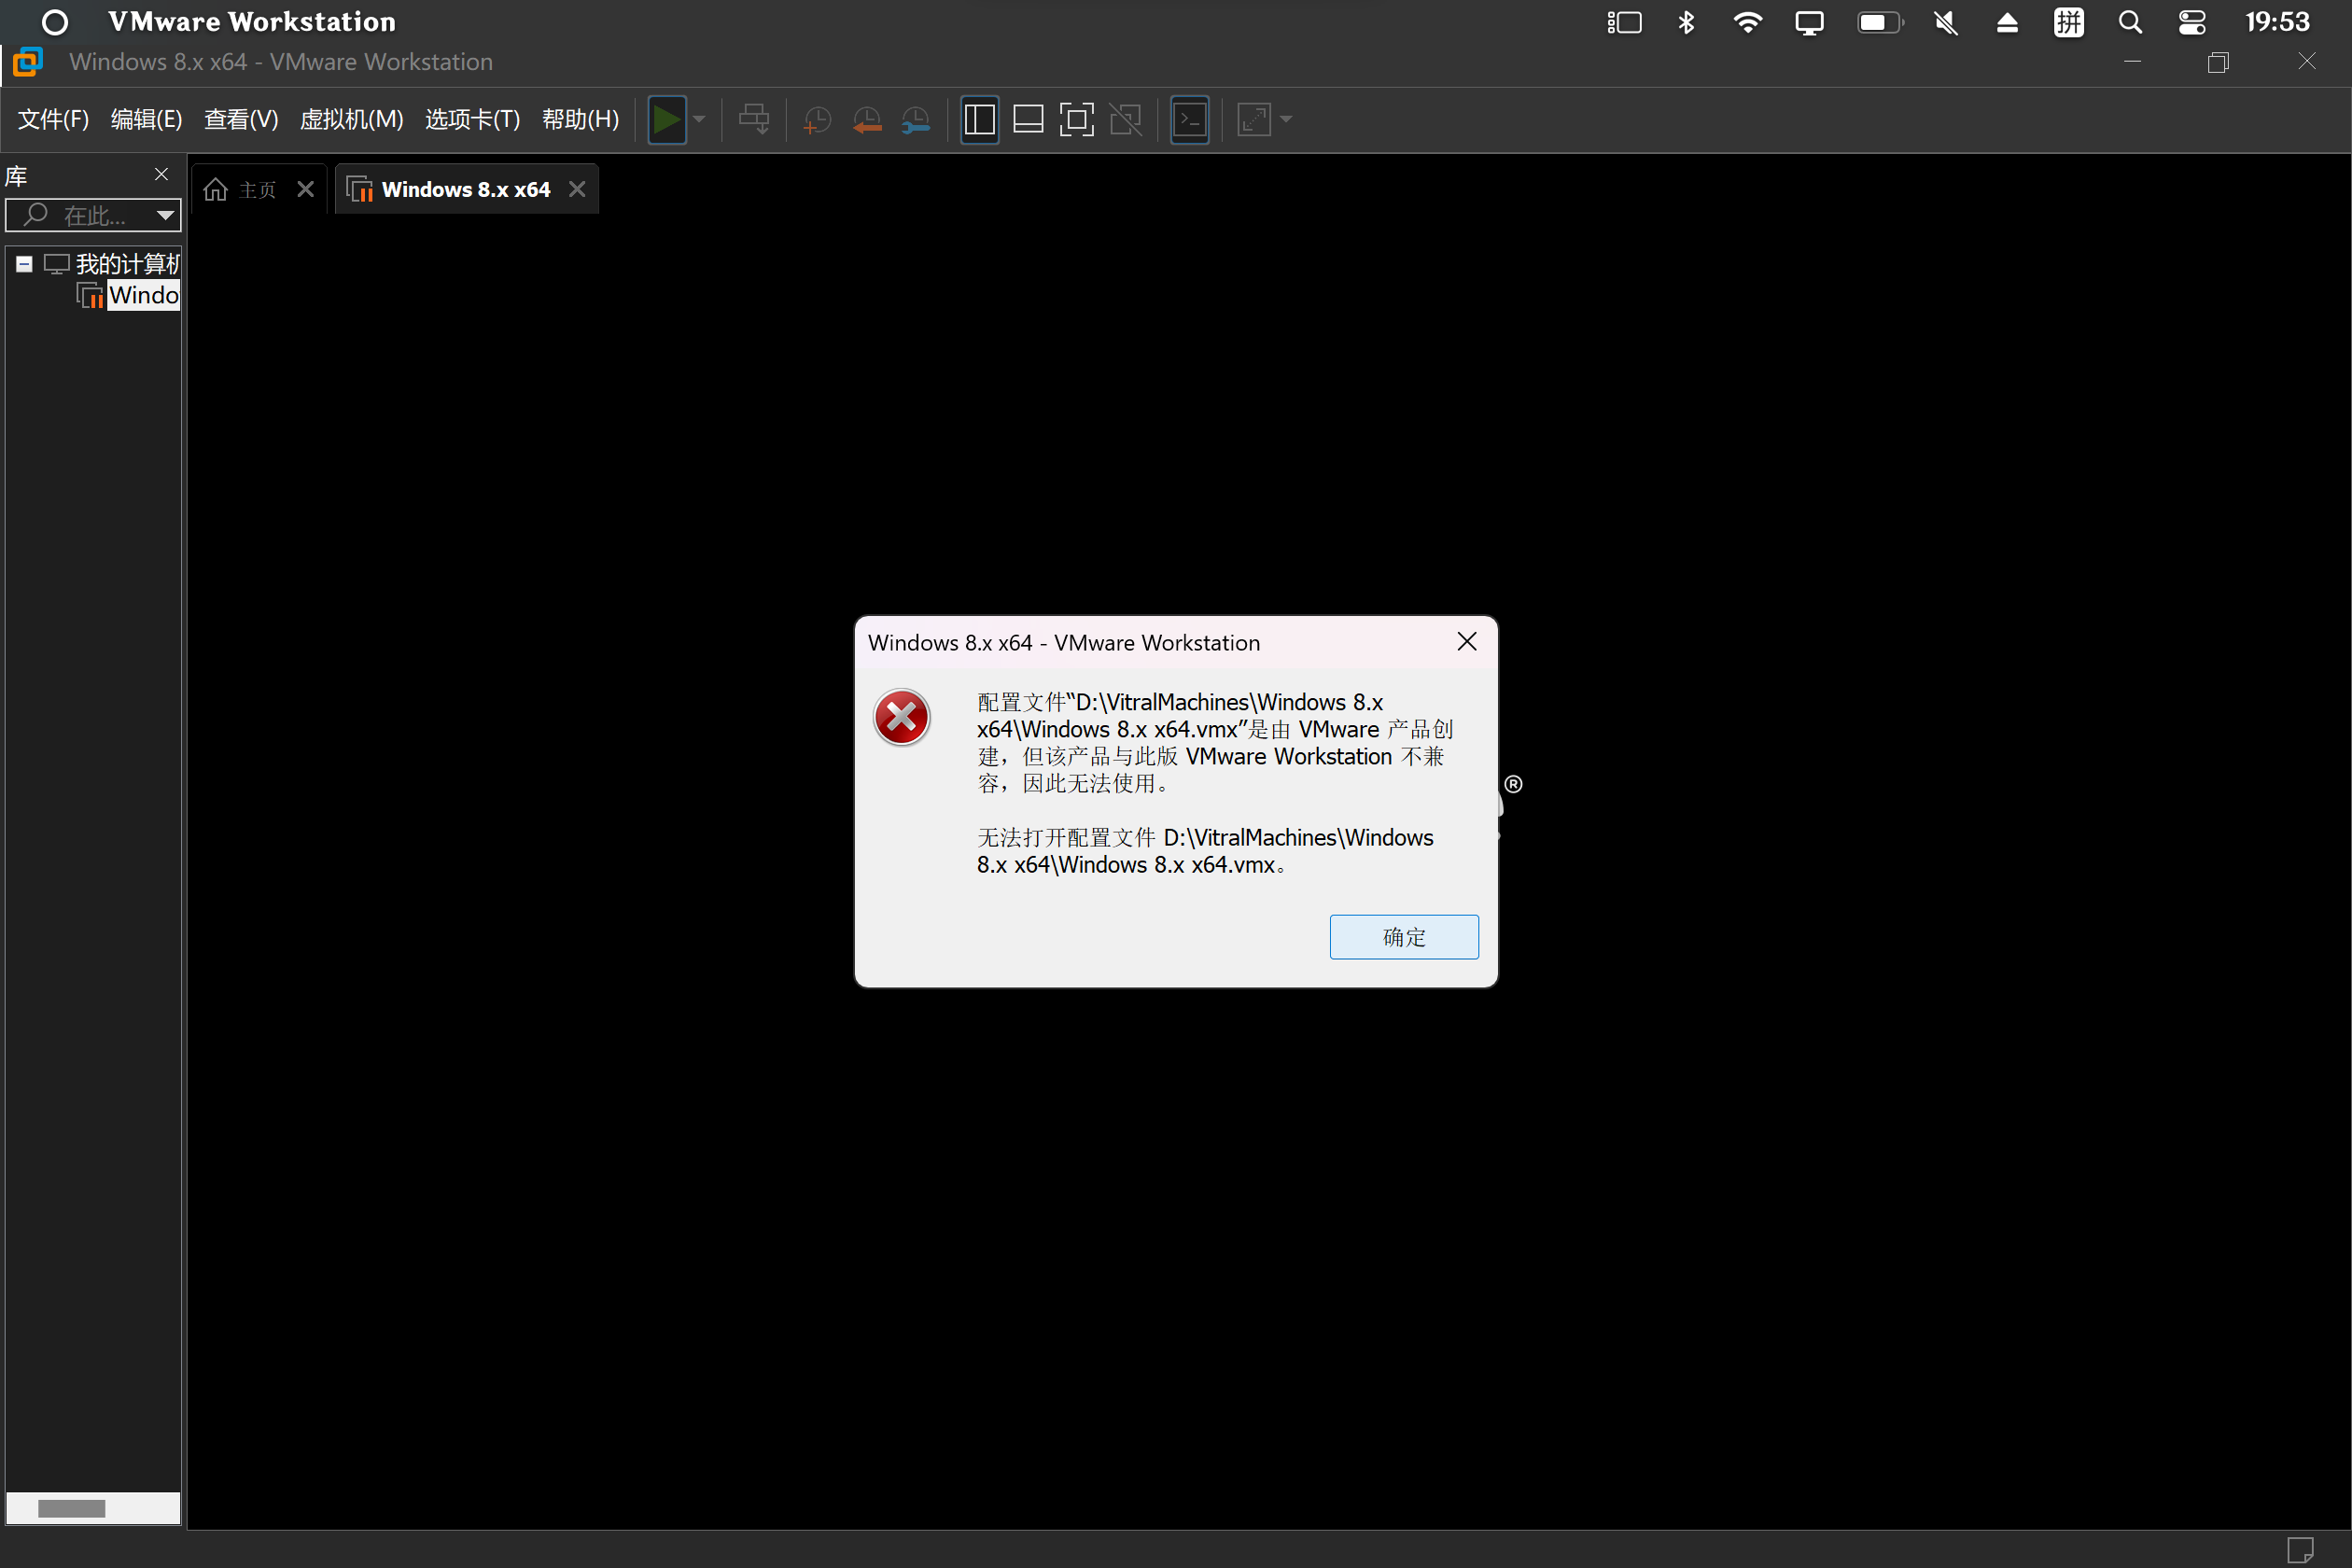Click the 拼 input method icon
Screen dimensions: 2352x1568
coord(2069,22)
